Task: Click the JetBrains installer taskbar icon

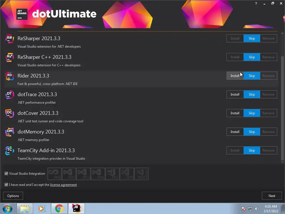Action: tap(76, 208)
